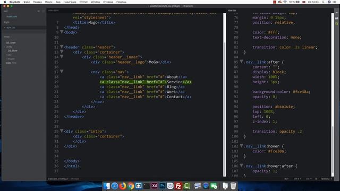Image resolution: width=340 pixels, height=191 pixels.
Task: Open Brackets icon in the dock
Action: click(x=138, y=186)
